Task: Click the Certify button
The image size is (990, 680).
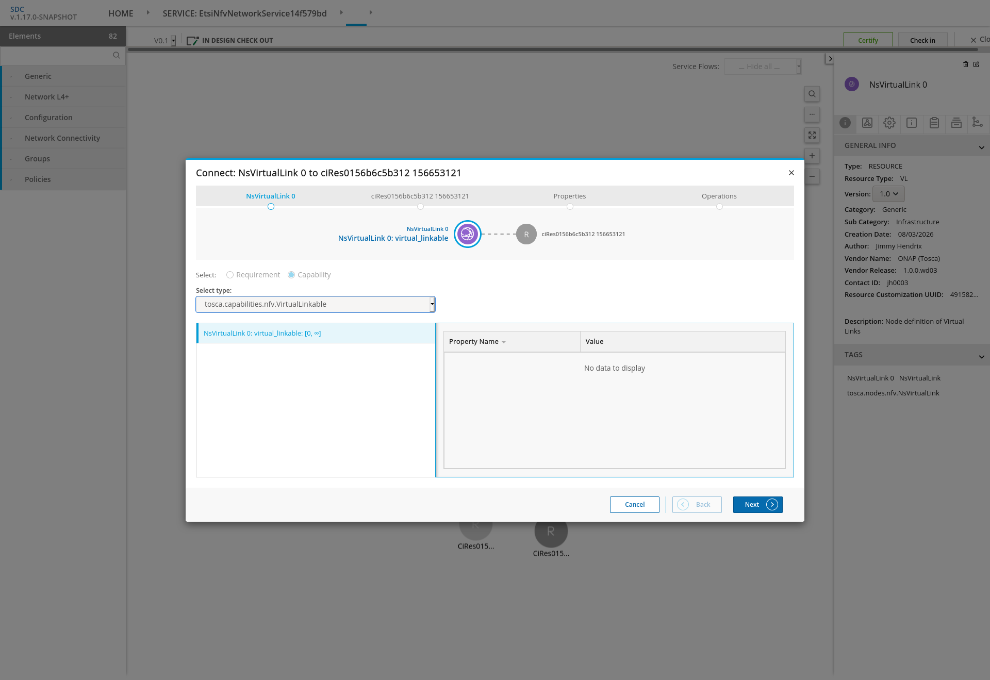Action: [x=868, y=40]
